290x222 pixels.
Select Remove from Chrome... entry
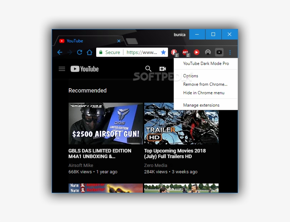click(206, 84)
